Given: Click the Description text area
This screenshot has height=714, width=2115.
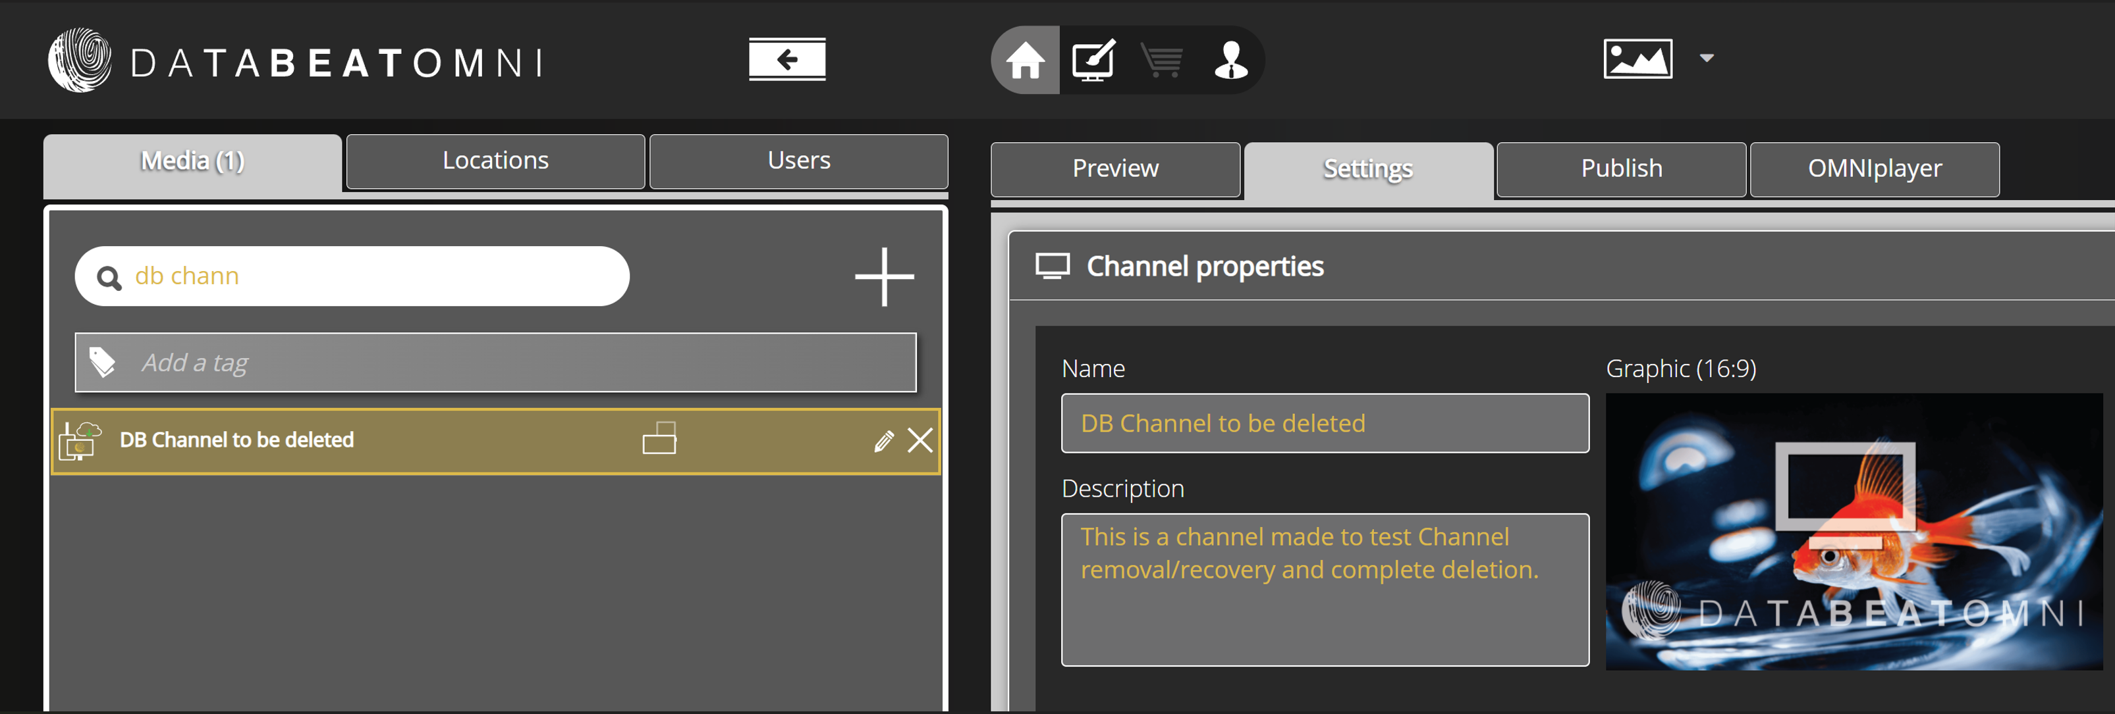Looking at the screenshot, I should pos(1325,590).
